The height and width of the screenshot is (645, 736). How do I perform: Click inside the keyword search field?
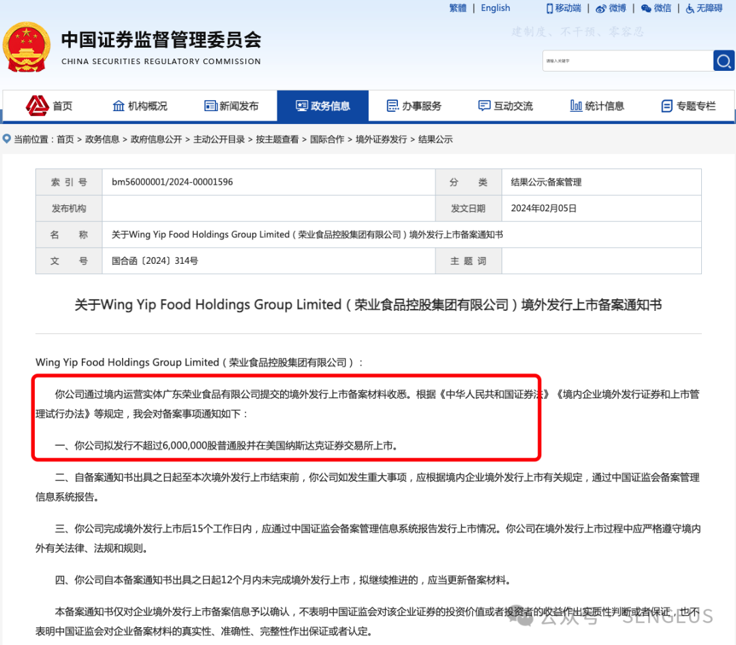pyautogui.click(x=628, y=61)
